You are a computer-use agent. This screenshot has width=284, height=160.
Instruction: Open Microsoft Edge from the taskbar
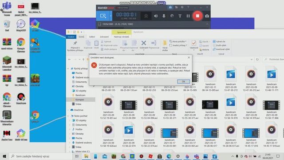pyautogui.click(x=169, y=156)
